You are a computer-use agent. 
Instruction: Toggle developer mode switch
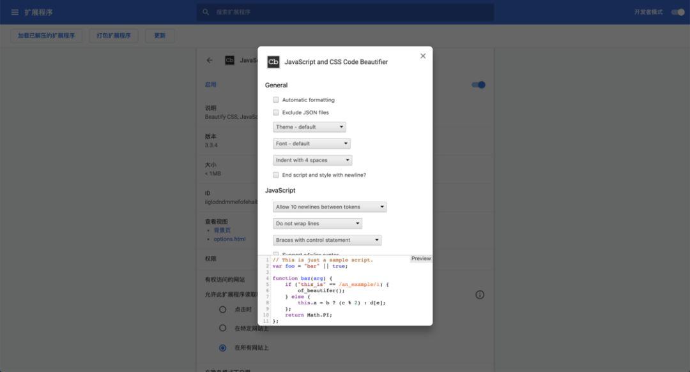point(678,12)
